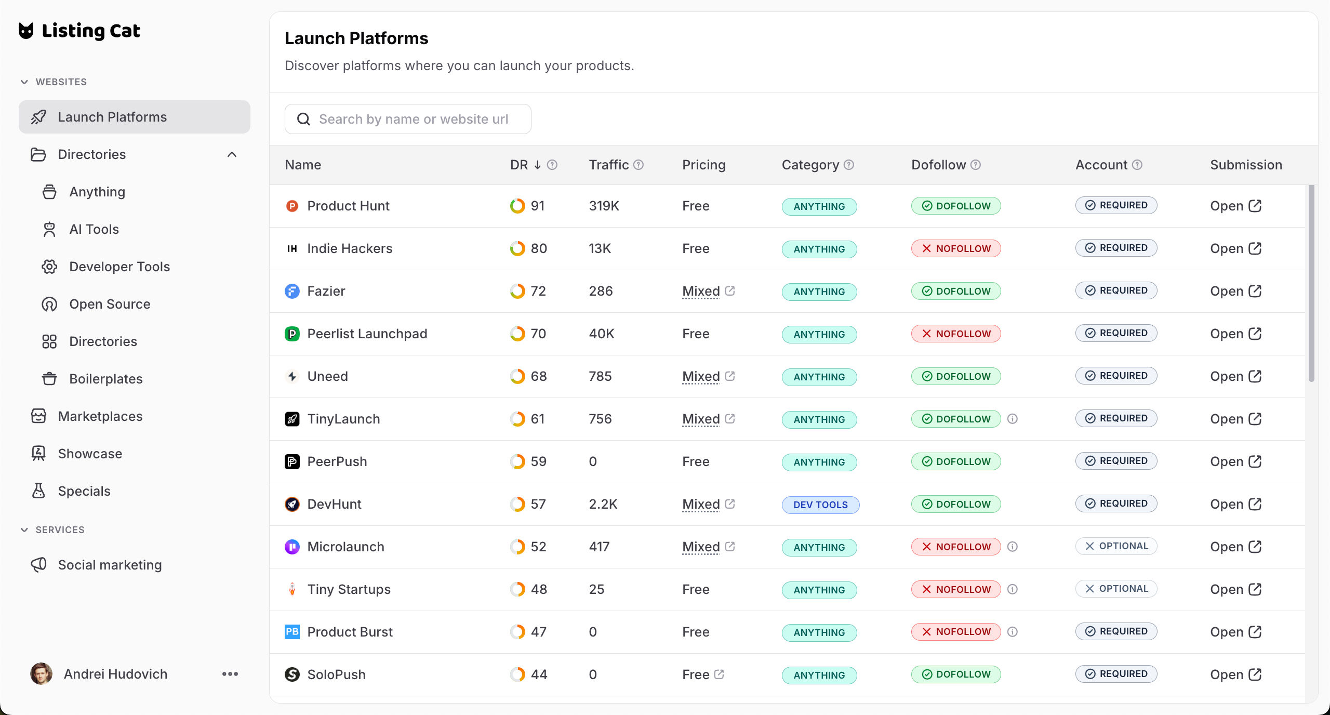This screenshot has width=1330, height=715.
Task: Click the Fazier logo icon
Action: [292, 292]
